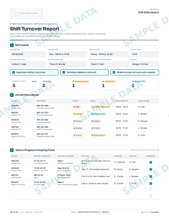Click task card TC 32-42-11
Image resolution: width=169 pixels, height=219 pixels.
click(x=39, y=161)
